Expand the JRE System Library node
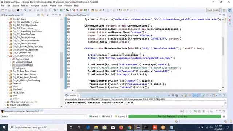Viewport: 233px width, 131px height. coord(5,102)
